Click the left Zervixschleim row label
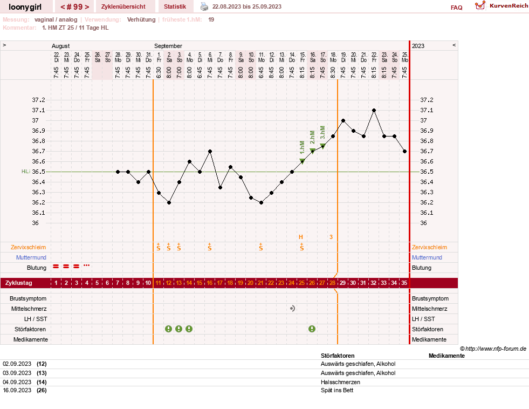Screen dimensions: 529x409 [x=28, y=247]
